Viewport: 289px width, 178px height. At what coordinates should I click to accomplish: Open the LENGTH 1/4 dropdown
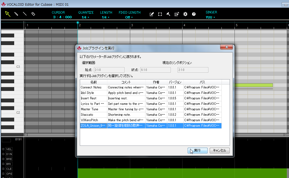106,17
